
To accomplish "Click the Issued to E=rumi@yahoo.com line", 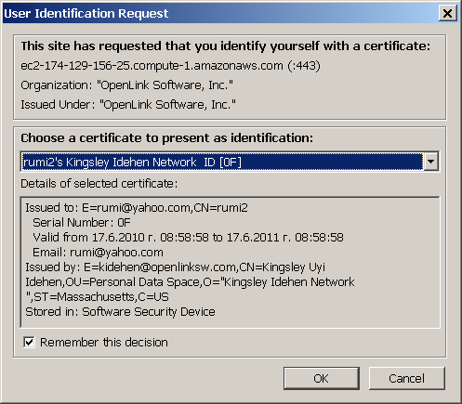I will pyautogui.click(x=137, y=208).
